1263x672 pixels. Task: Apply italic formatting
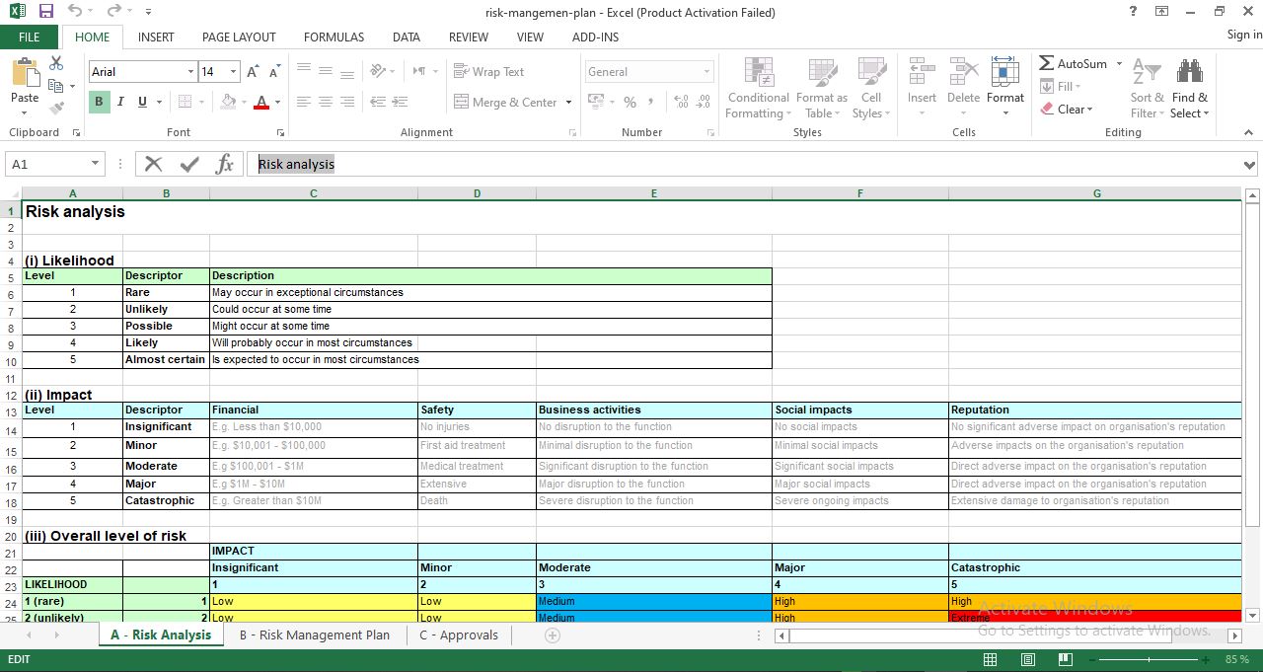coord(119,102)
